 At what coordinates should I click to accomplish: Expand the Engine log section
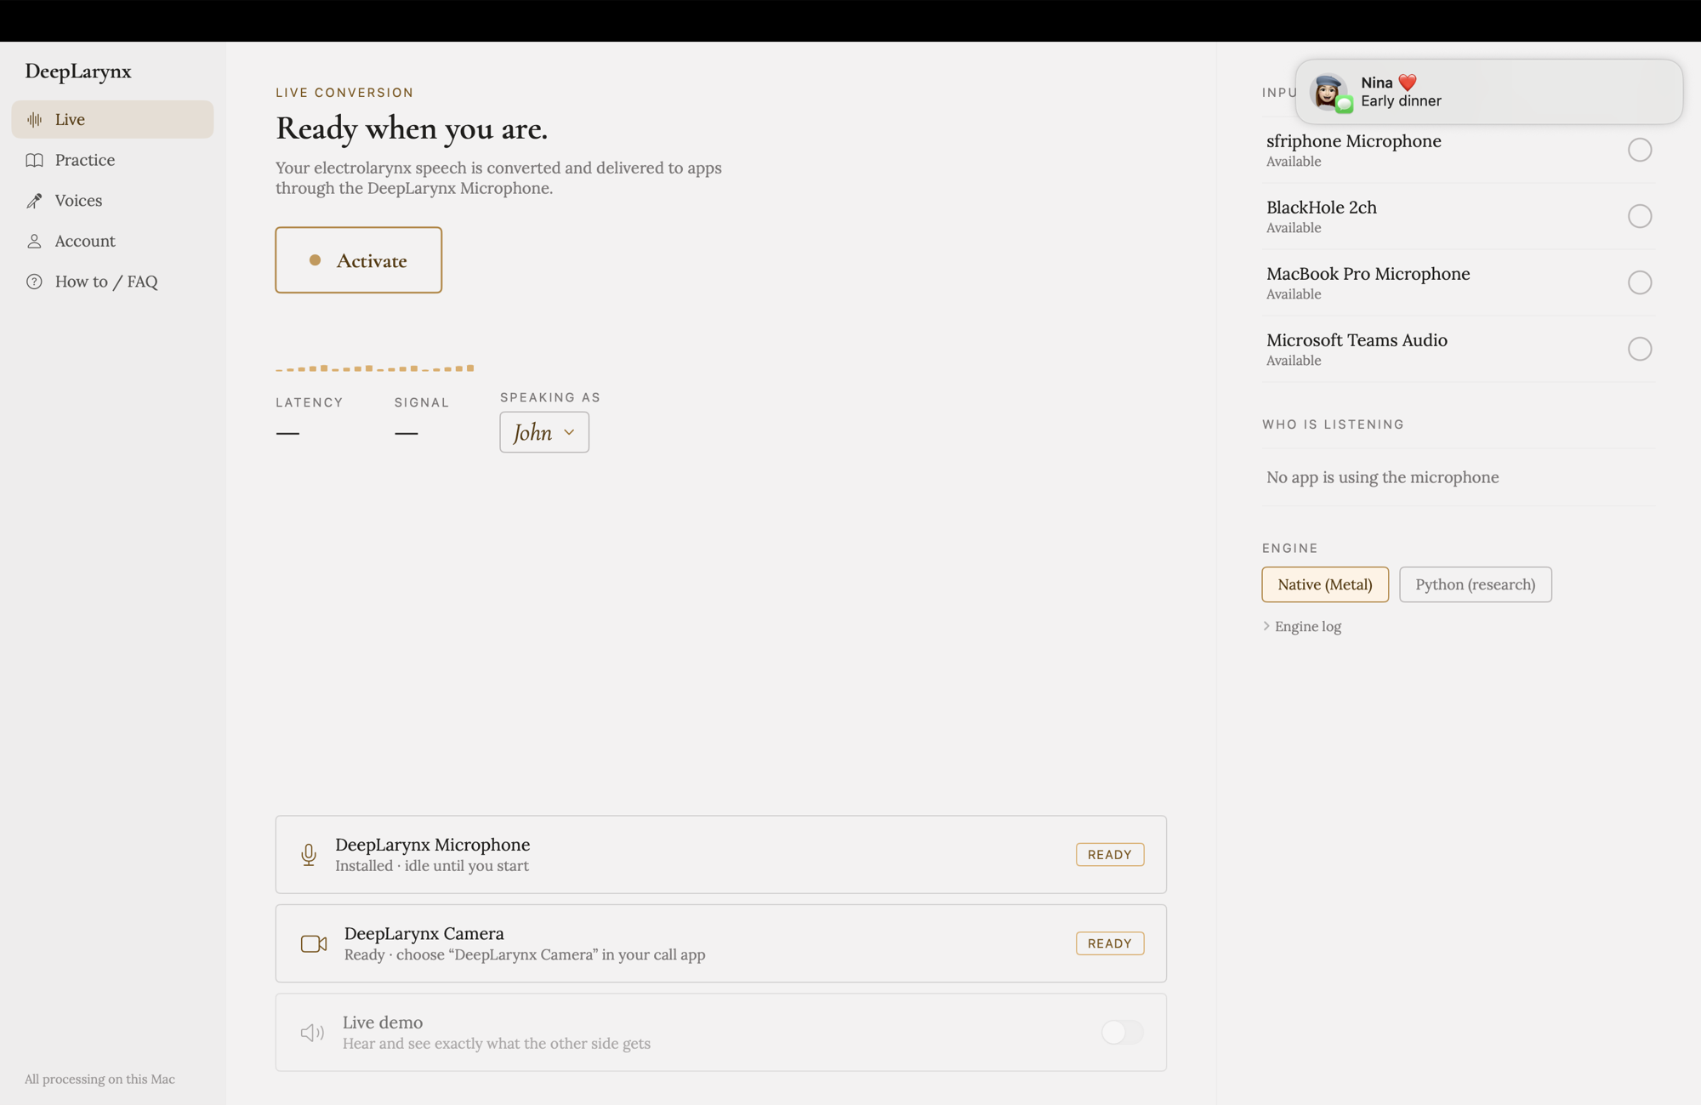1302,627
